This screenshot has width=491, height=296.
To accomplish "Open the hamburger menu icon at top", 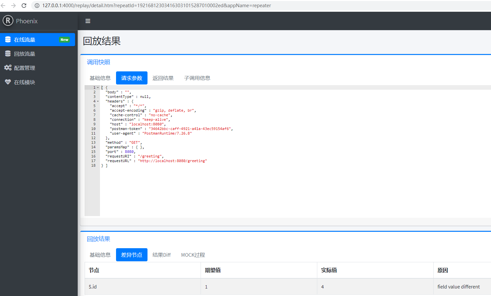I will tap(88, 21).
